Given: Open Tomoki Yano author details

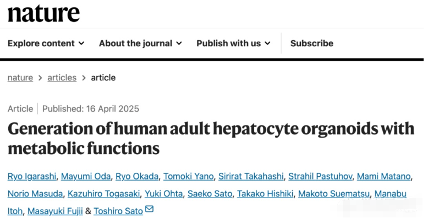Looking at the screenshot, I should click(x=188, y=177).
